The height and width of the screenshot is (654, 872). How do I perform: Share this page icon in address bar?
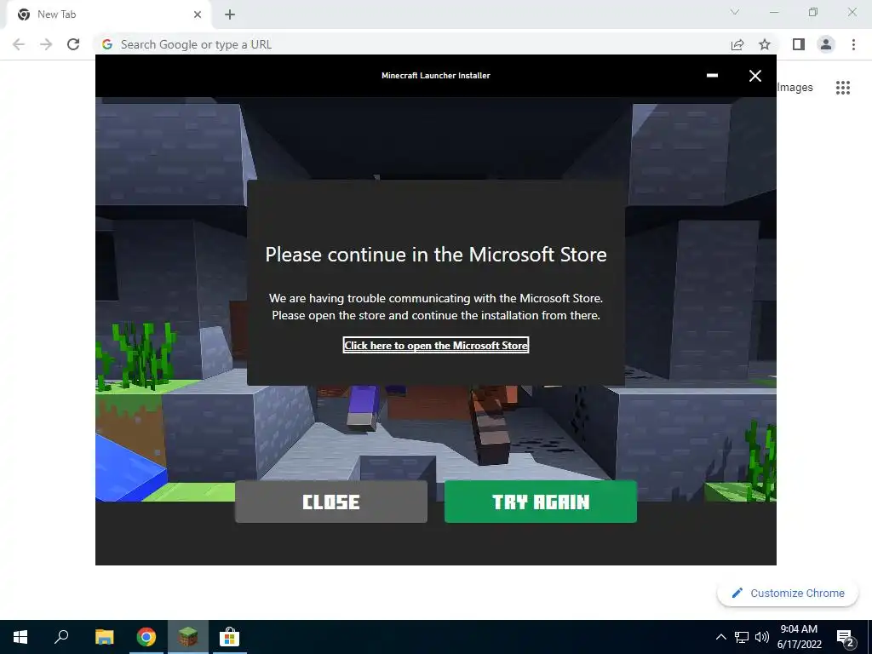coord(737,44)
